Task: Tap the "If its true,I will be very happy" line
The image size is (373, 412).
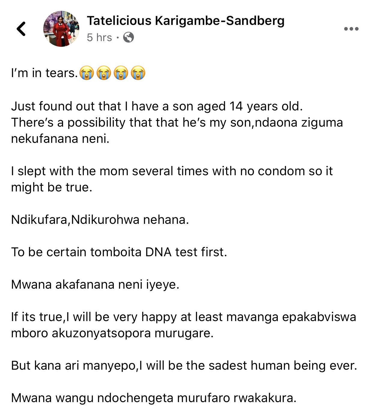Action: coord(183,317)
